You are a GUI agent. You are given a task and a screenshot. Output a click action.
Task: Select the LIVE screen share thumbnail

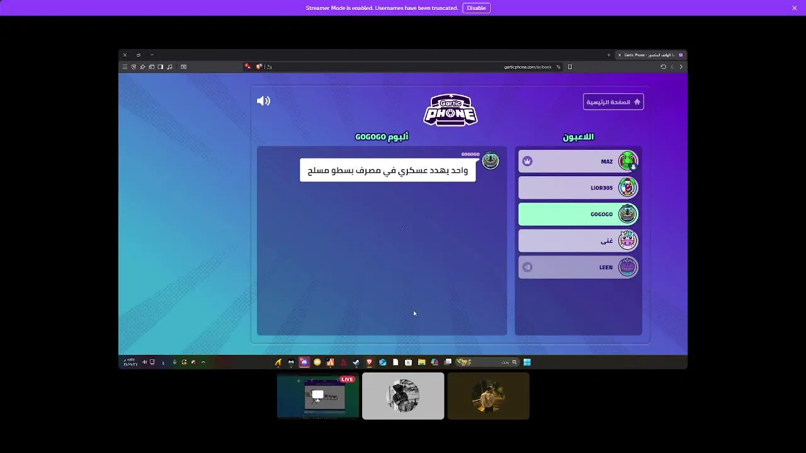point(318,396)
